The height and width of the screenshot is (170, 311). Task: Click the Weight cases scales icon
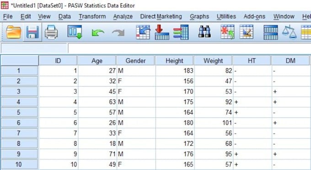pyautogui.click(x=290, y=32)
